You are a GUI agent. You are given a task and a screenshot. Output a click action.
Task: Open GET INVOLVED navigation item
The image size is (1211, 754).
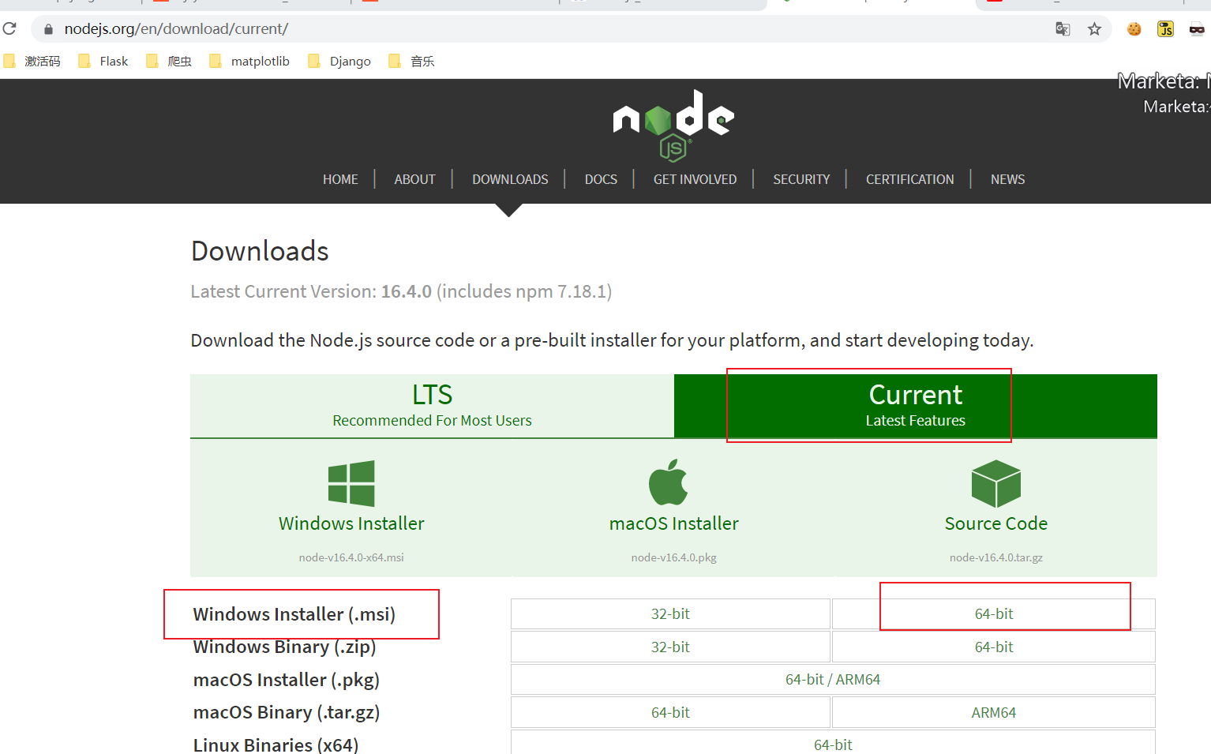coord(695,179)
